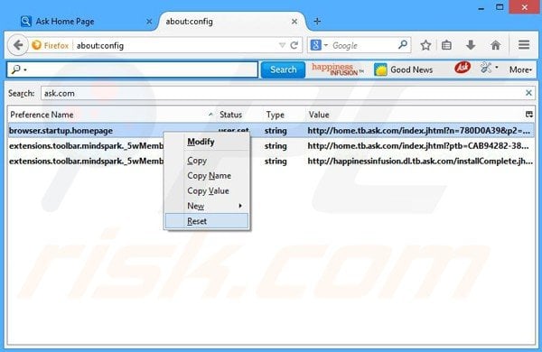
Task: Sort by the Type column header
Action: [x=285, y=115]
